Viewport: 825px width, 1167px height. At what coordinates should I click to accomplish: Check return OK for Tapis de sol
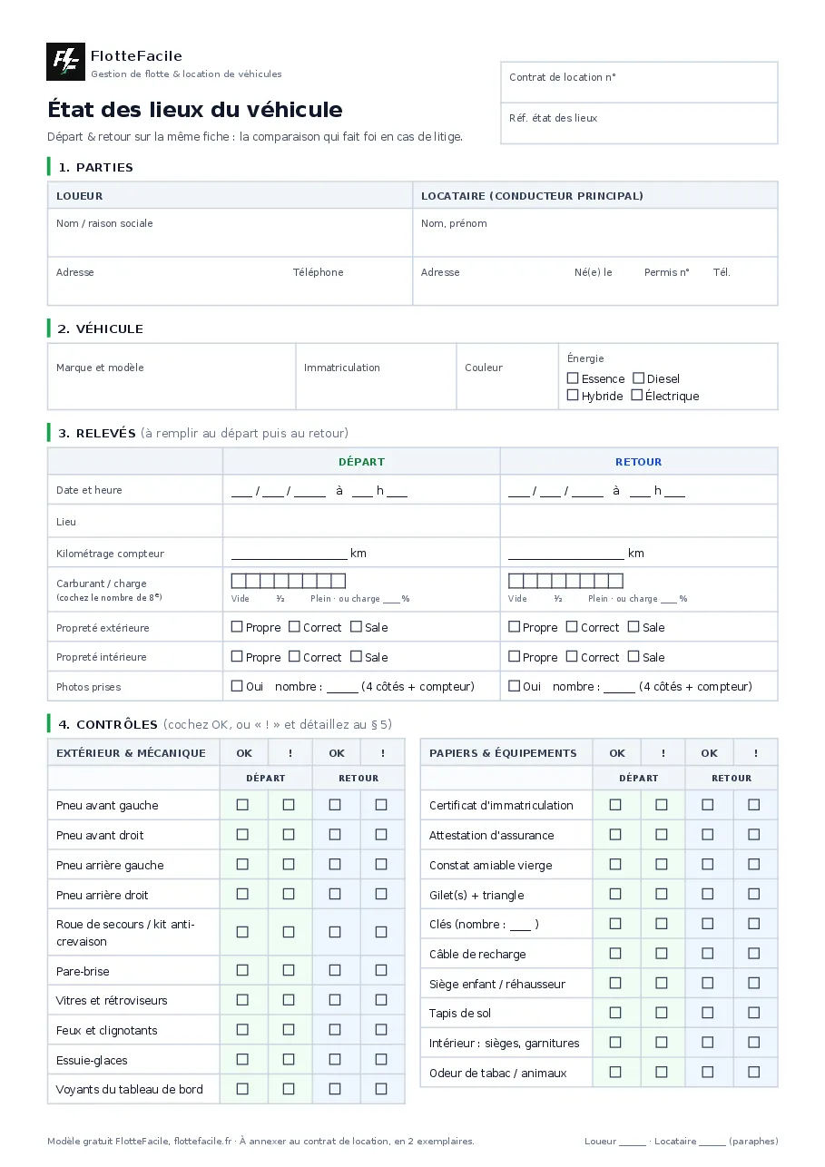click(x=708, y=1013)
